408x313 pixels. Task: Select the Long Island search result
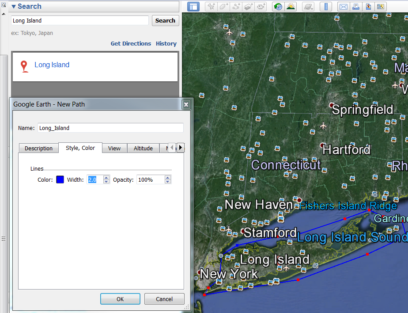click(x=52, y=65)
